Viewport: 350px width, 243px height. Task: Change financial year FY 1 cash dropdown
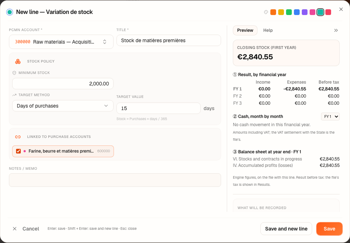(x=330, y=116)
